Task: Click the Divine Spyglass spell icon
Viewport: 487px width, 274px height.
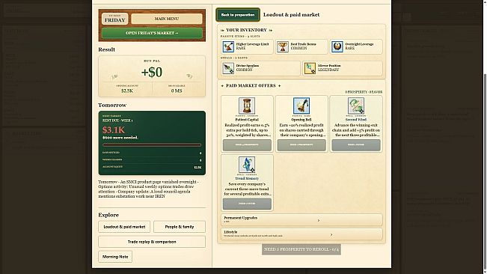Action: 228,68
